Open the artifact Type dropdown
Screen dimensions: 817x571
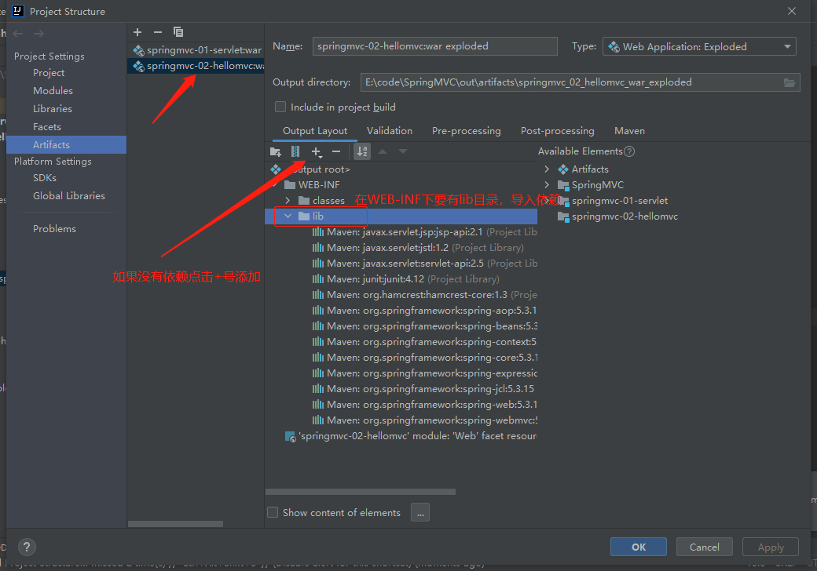click(x=699, y=47)
